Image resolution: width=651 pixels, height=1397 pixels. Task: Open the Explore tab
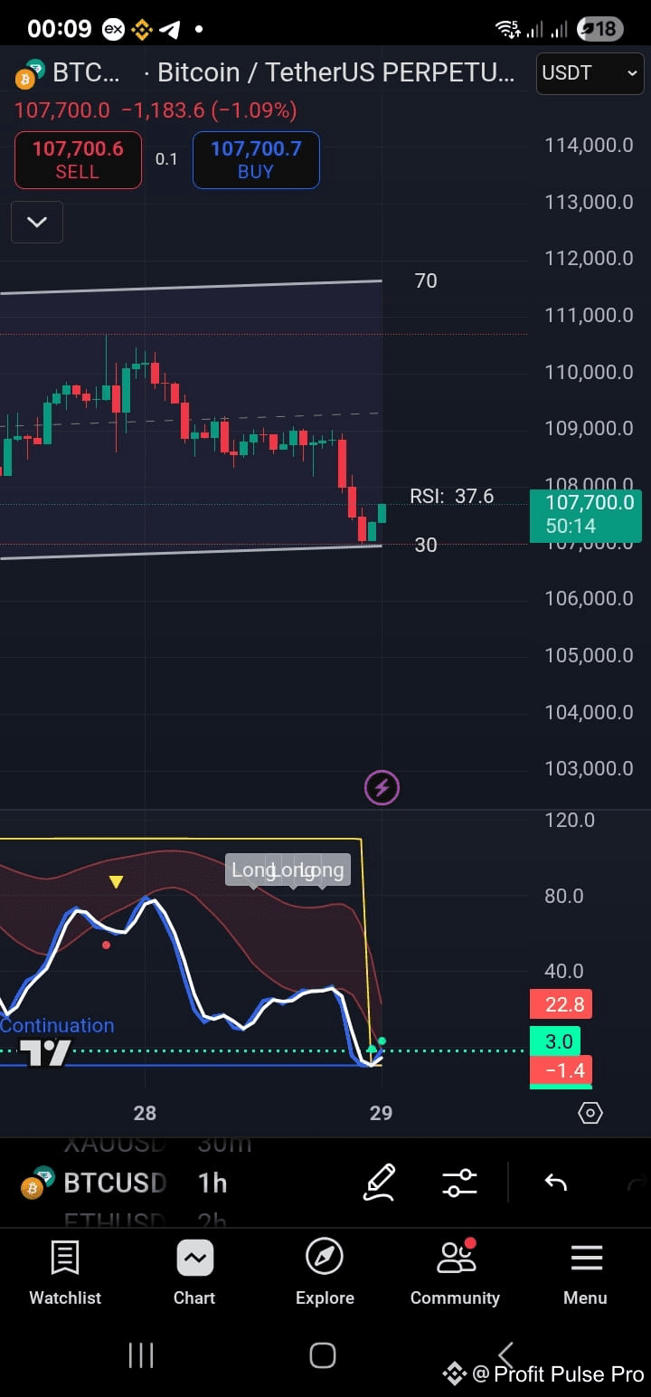click(x=325, y=1274)
